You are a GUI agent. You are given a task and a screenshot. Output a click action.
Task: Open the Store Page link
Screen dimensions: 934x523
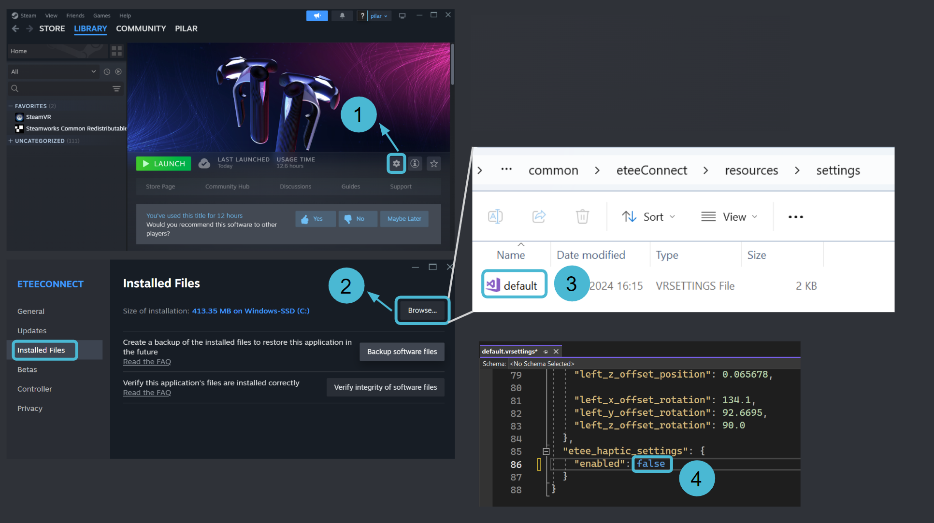160,186
